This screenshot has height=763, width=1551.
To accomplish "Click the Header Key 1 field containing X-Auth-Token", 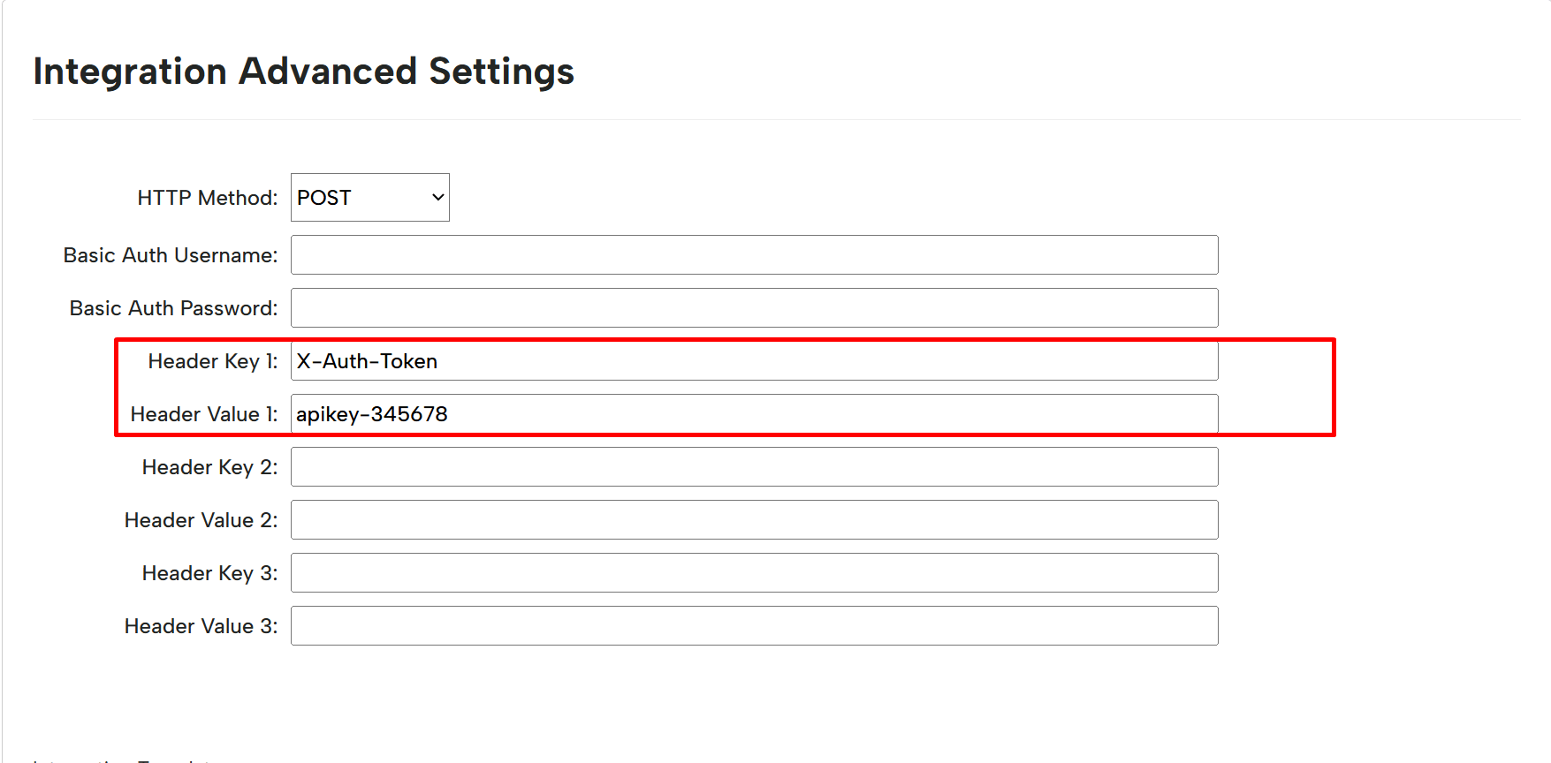I will 754,361.
